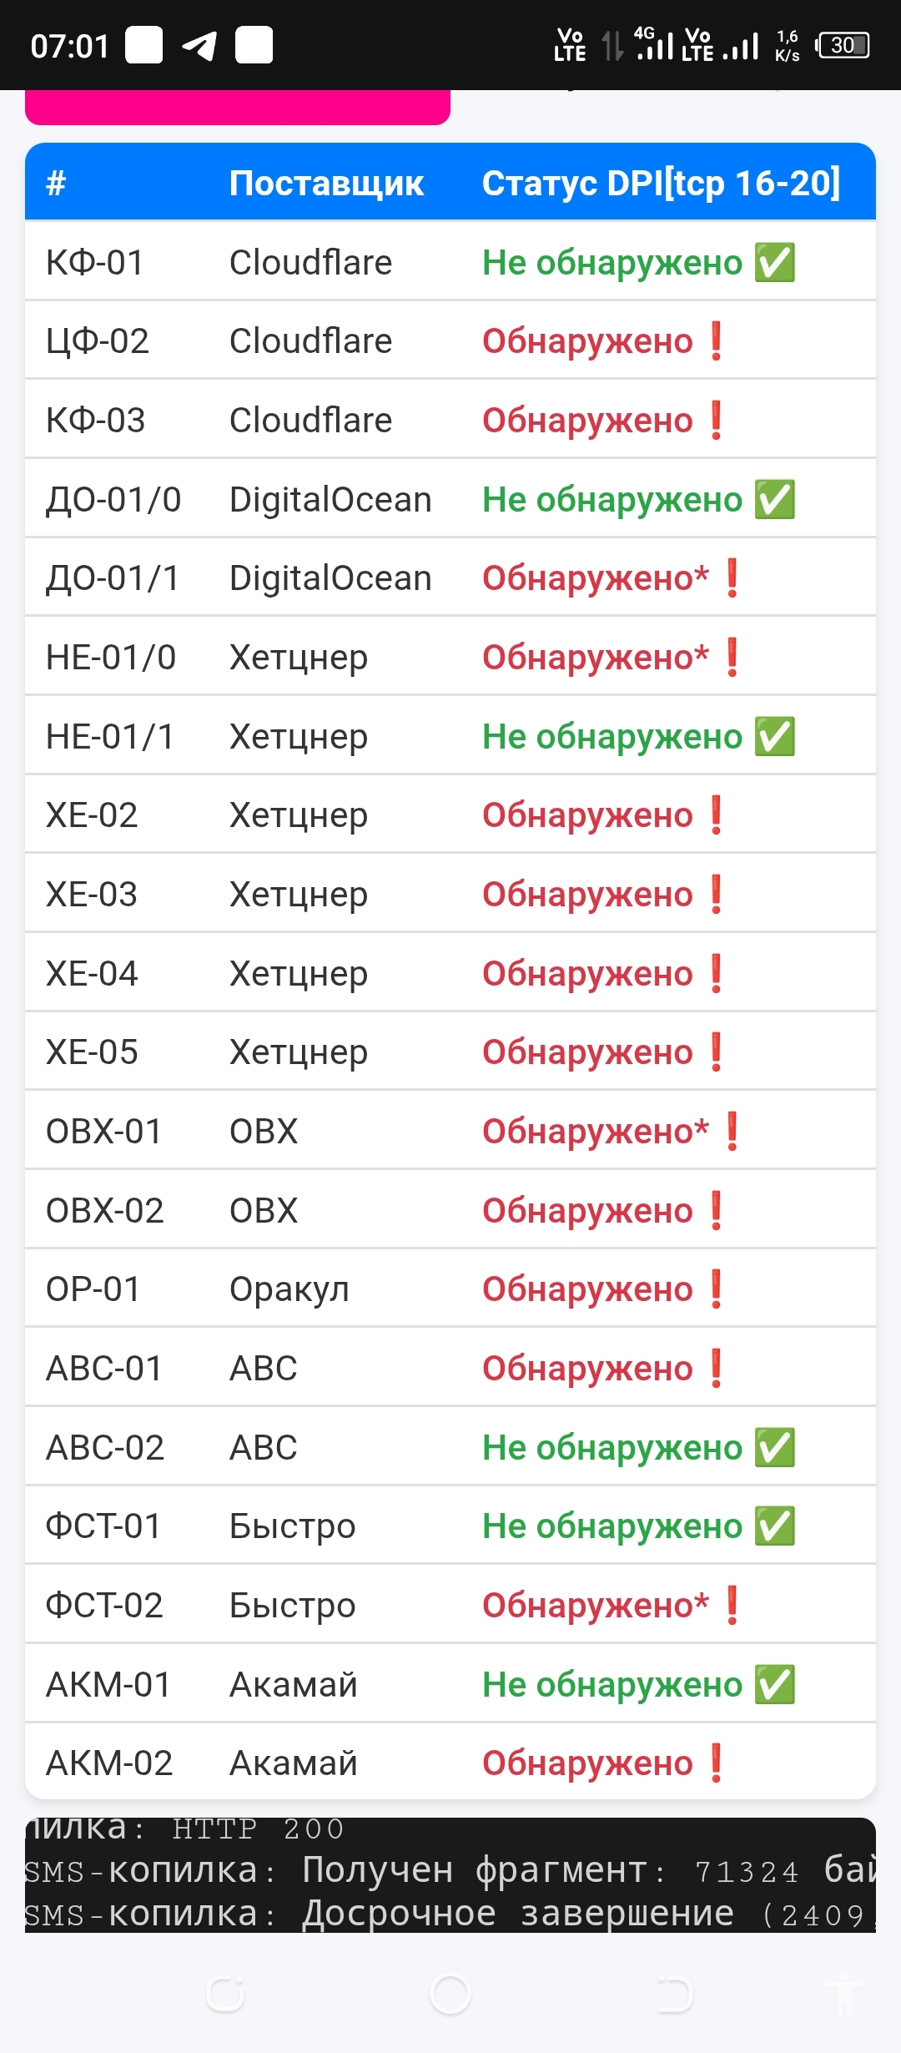Tap the pink button above the table
Viewport: 901px width, 2053px height.
(x=238, y=107)
